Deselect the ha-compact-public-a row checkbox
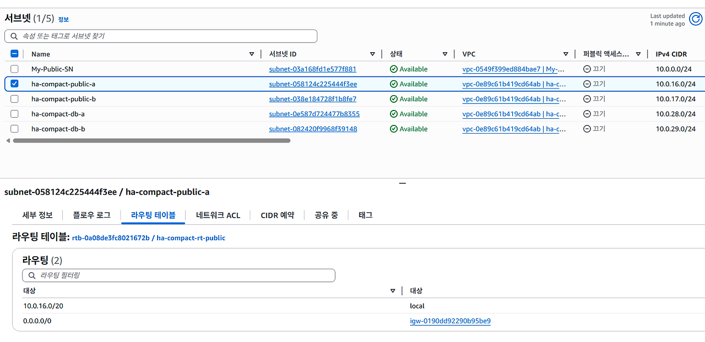This screenshot has height=342, width=705. [x=14, y=84]
